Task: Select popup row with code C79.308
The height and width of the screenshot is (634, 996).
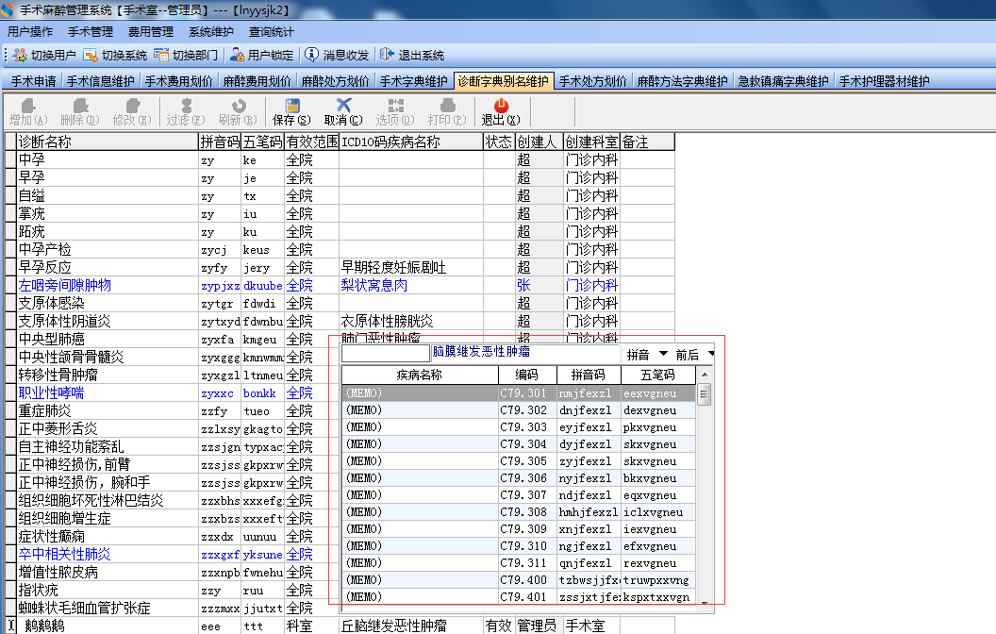Action: [519, 512]
